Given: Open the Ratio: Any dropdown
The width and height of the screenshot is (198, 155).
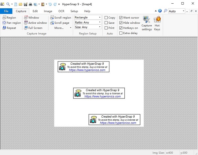Looking at the screenshot, I should coord(88,22).
